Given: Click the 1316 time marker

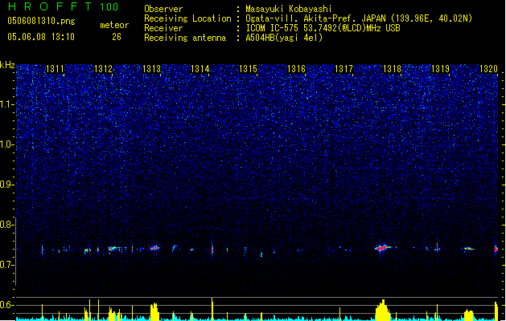Looking at the screenshot, I should (x=296, y=69).
